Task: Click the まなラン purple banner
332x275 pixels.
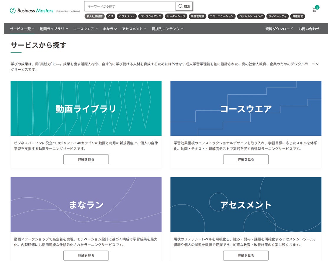Action: click(86, 204)
